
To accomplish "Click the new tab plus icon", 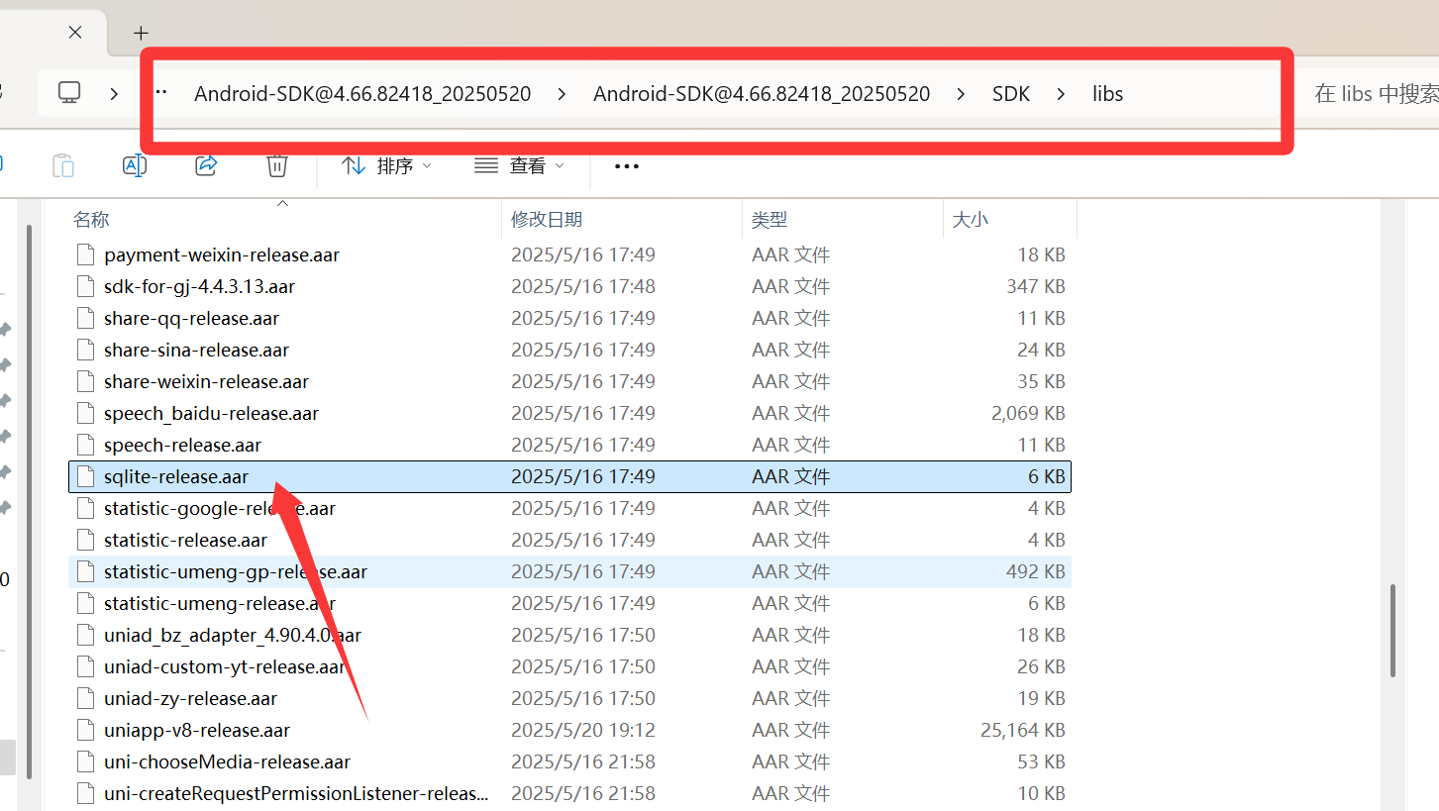I will [x=140, y=32].
